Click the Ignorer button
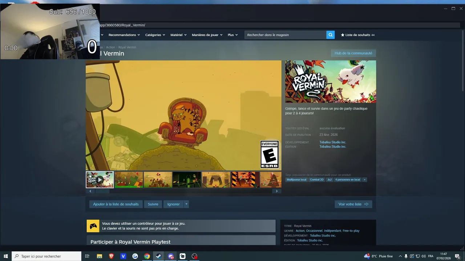Image resolution: width=465 pixels, height=261 pixels. 173,204
